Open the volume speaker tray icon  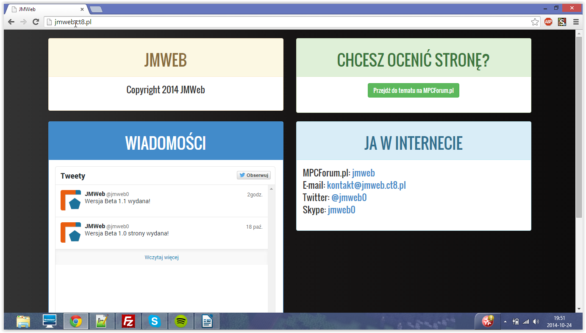click(x=536, y=322)
